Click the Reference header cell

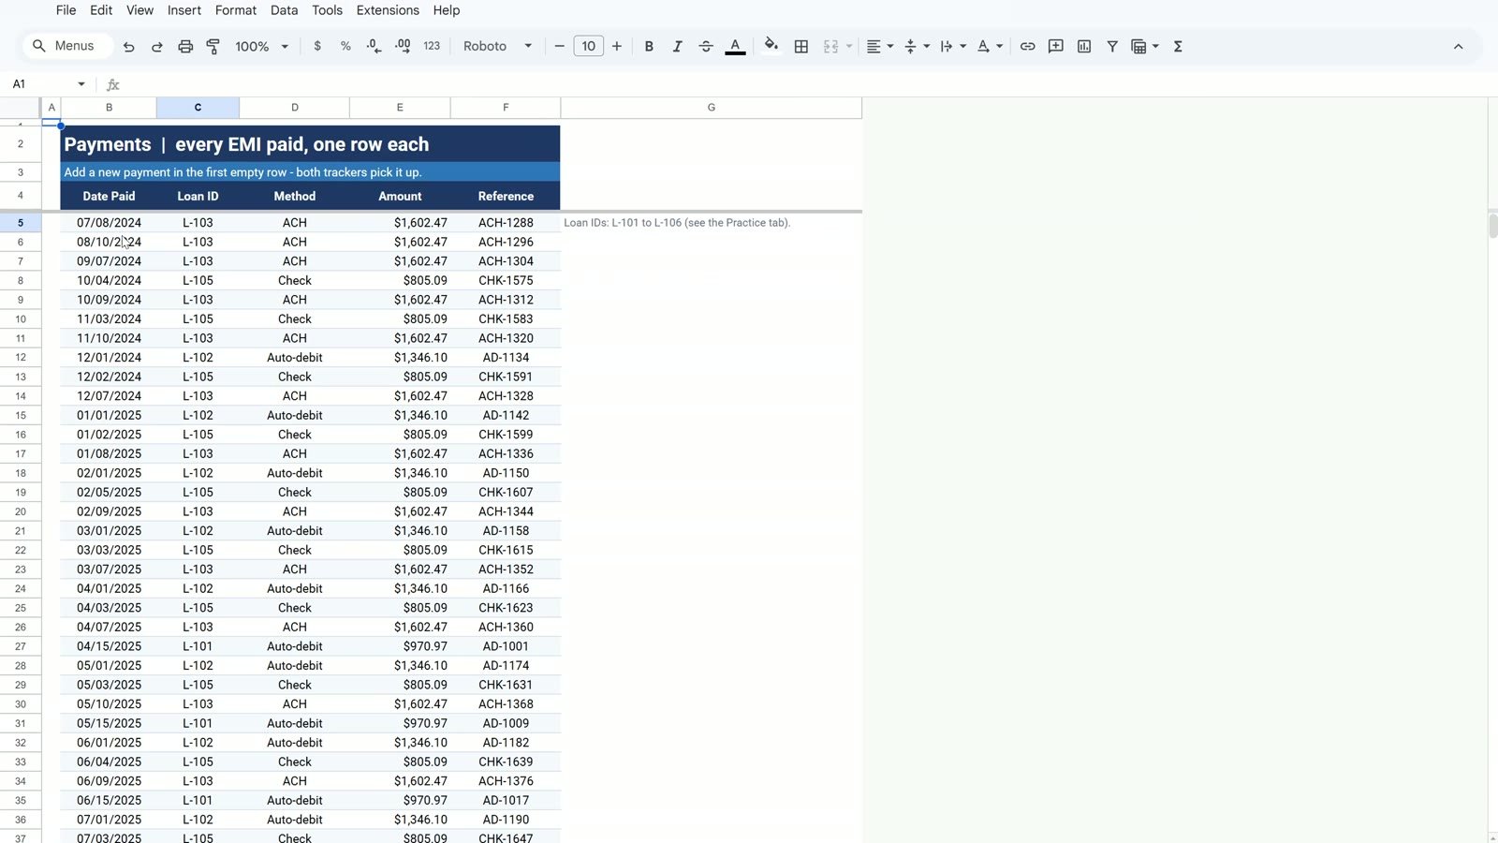tap(506, 196)
